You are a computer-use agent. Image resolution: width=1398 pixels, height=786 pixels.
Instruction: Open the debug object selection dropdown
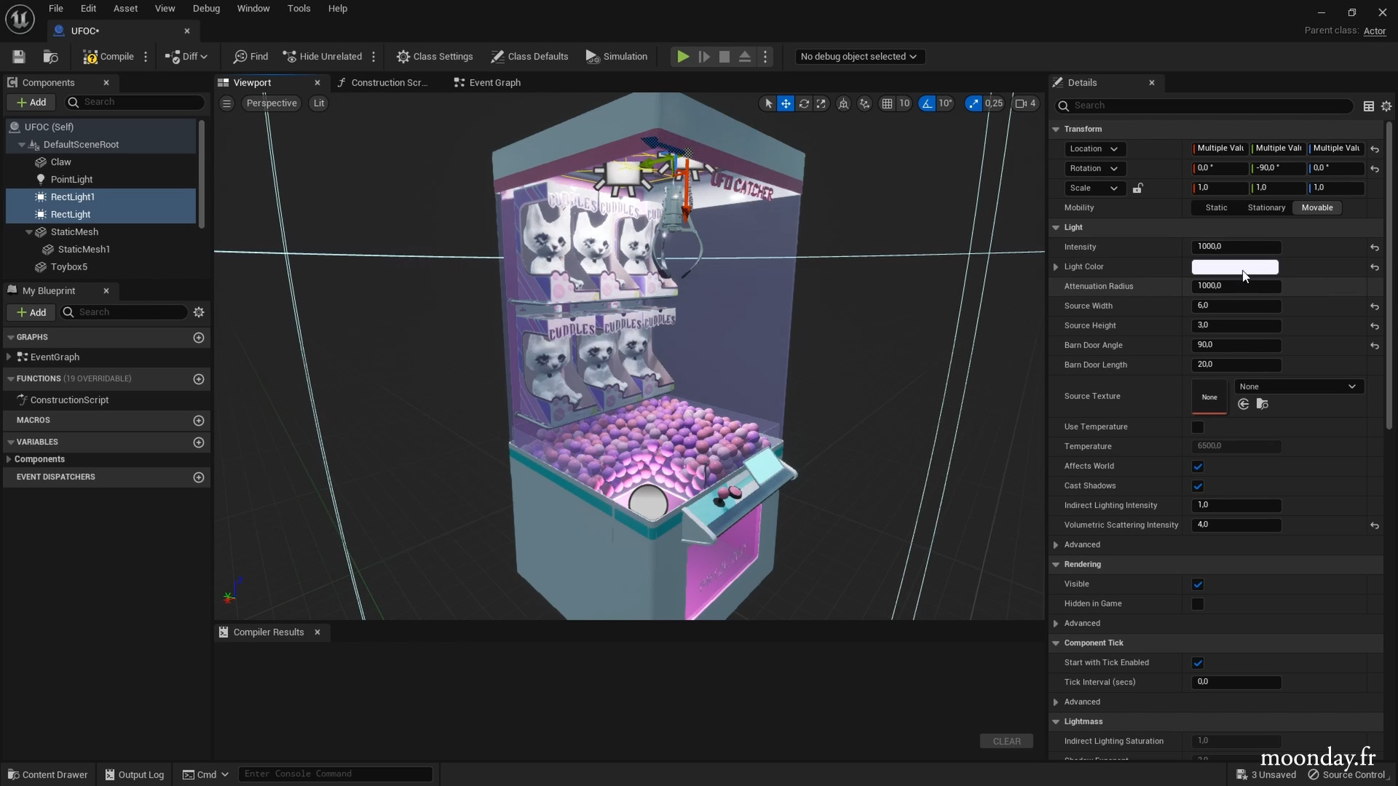click(x=859, y=57)
